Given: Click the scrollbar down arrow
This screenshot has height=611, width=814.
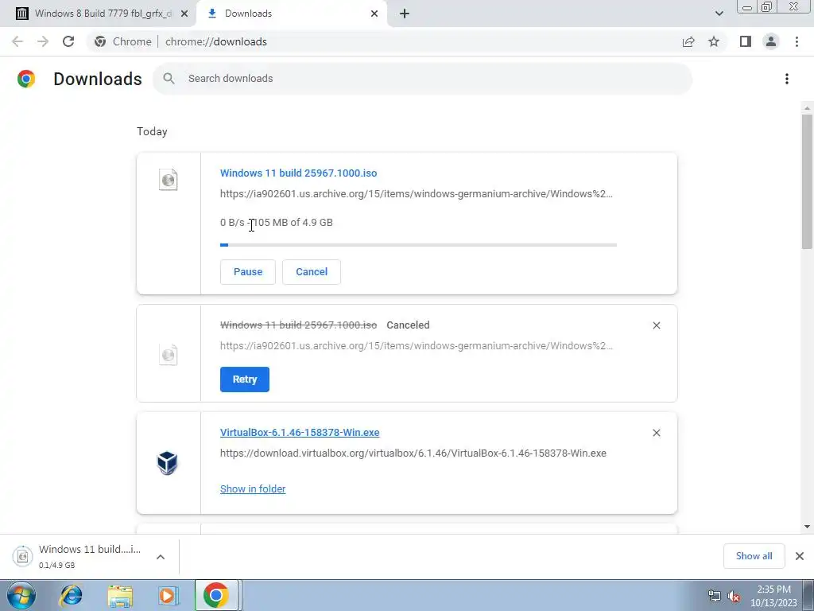Looking at the screenshot, I should point(807,527).
